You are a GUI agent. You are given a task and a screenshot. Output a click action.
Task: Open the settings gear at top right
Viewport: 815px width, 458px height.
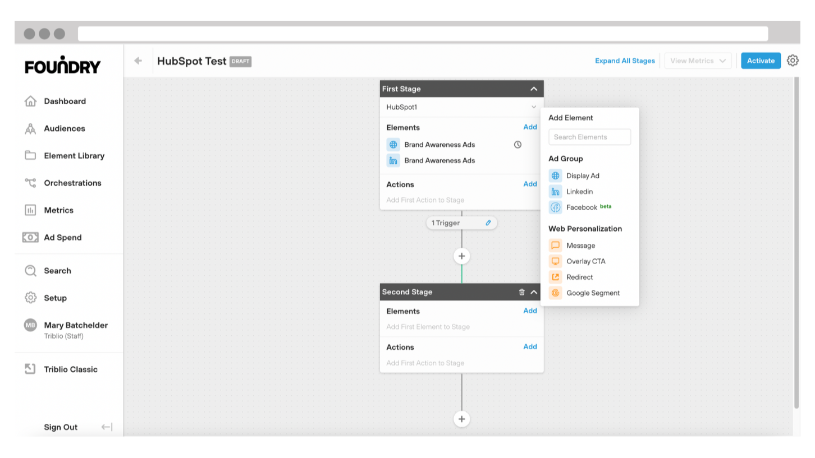coord(793,61)
